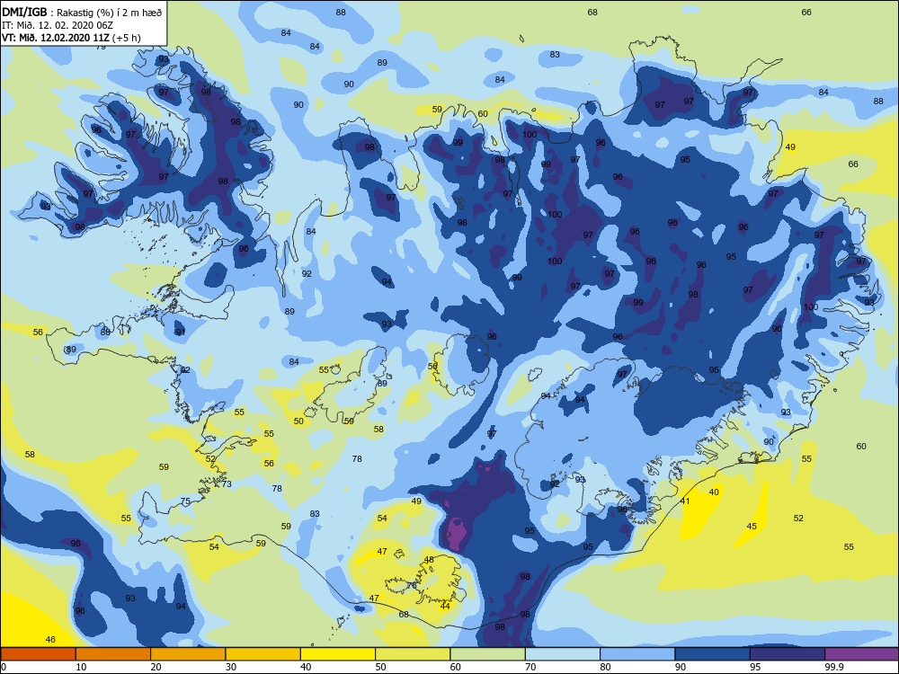Select the 70–80 pale blue legend swatch

coord(563,654)
